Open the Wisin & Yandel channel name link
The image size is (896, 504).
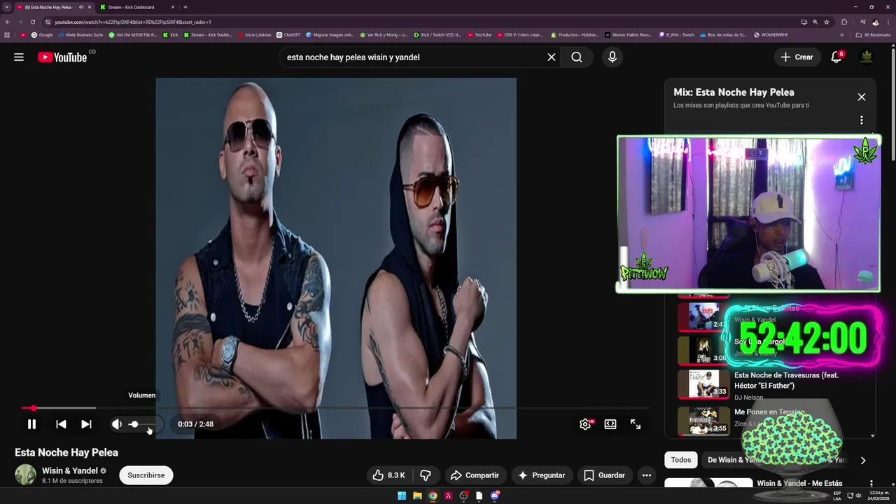tap(70, 471)
